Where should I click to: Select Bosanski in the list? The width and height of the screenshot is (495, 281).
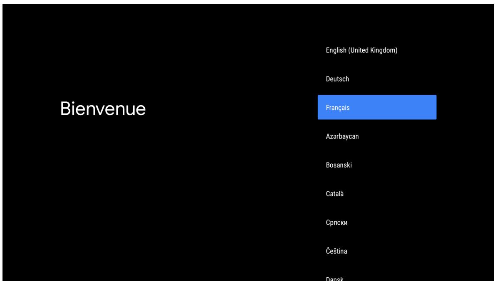[x=377, y=165]
